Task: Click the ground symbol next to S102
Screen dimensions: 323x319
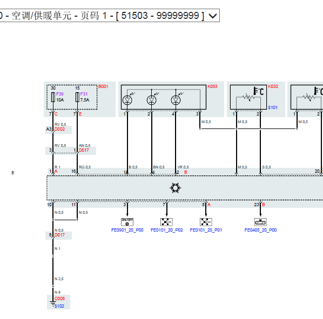Action: 53,303
